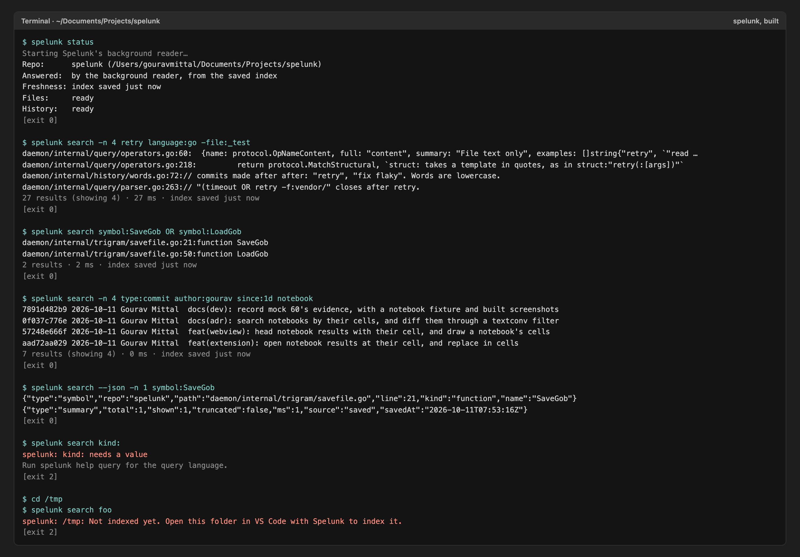Click the '$ spelunk status' command line
Screen dimensions: 800x557
[x=58, y=42]
